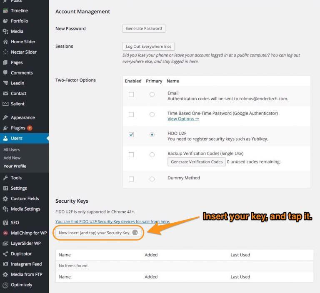This screenshot has height=293, width=320.
Task: Click the Home Slider house icon
Action: point(5,42)
